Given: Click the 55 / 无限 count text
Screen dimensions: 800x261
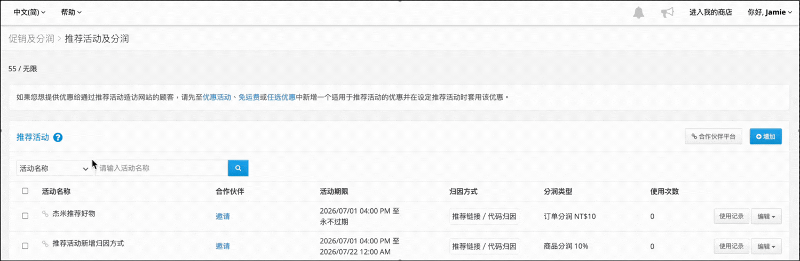Looking at the screenshot, I should [x=23, y=69].
